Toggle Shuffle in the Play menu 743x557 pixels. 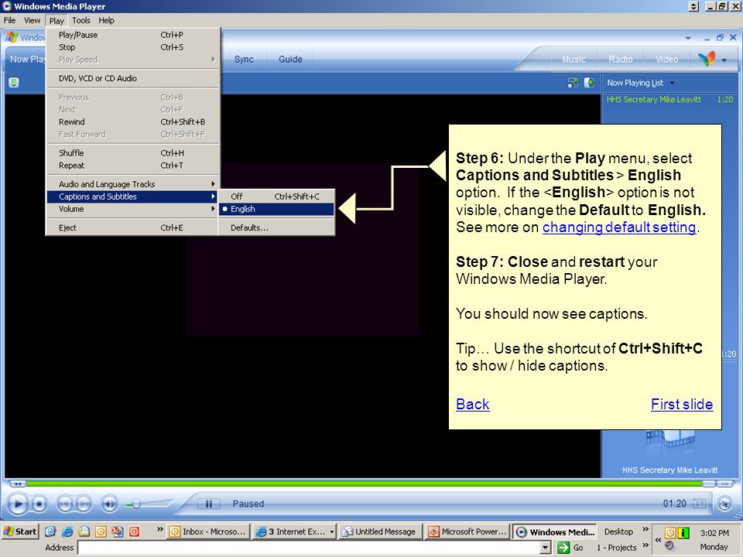132,153
